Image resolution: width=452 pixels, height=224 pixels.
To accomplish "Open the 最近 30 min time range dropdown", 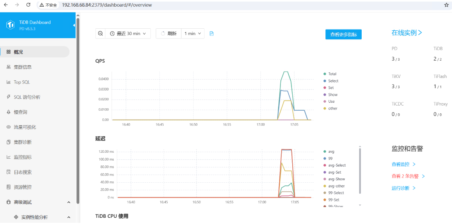I will coord(128,33).
